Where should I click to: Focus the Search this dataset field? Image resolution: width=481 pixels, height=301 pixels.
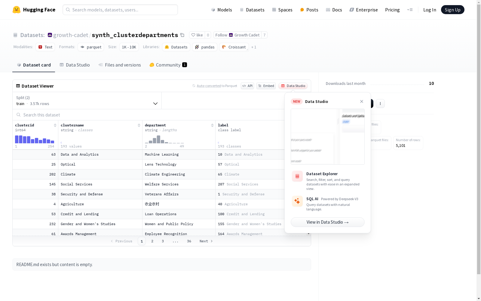(x=149, y=115)
